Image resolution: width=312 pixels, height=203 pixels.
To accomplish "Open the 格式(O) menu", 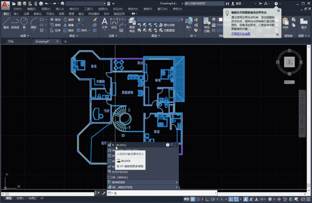I will click(74, 9).
